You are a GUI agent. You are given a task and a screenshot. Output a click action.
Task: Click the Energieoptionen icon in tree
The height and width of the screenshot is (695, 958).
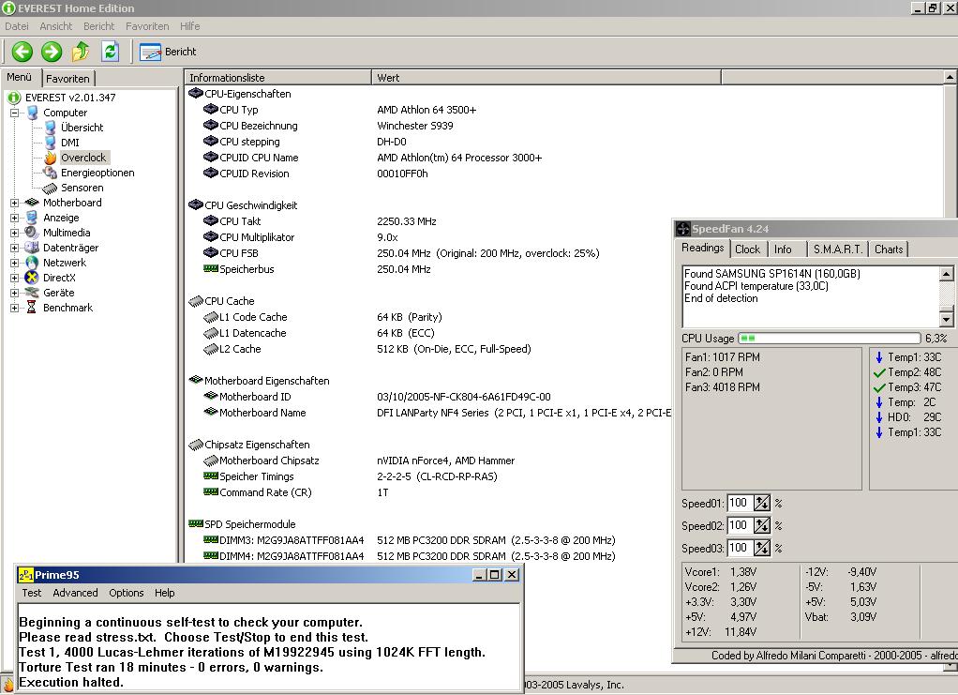(x=50, y=173)
